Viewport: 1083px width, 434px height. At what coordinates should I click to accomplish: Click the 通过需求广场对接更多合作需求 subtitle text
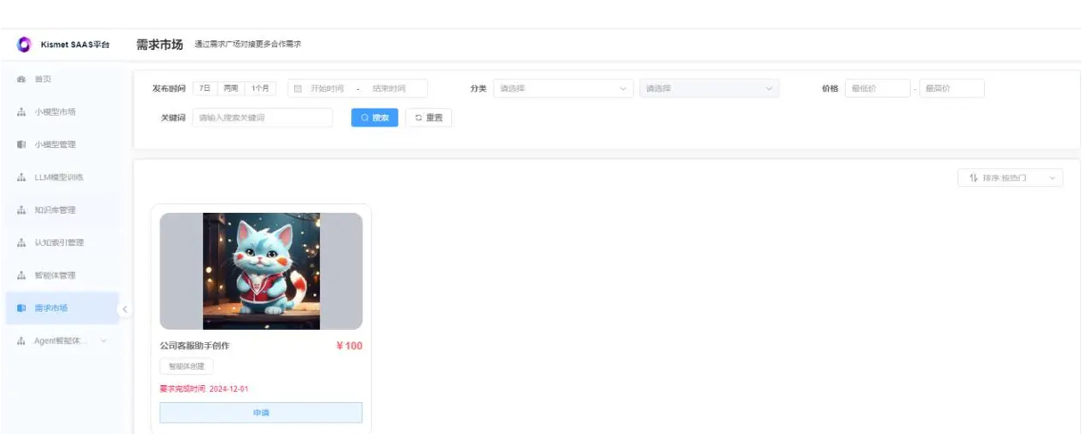[x=248, y=45]
